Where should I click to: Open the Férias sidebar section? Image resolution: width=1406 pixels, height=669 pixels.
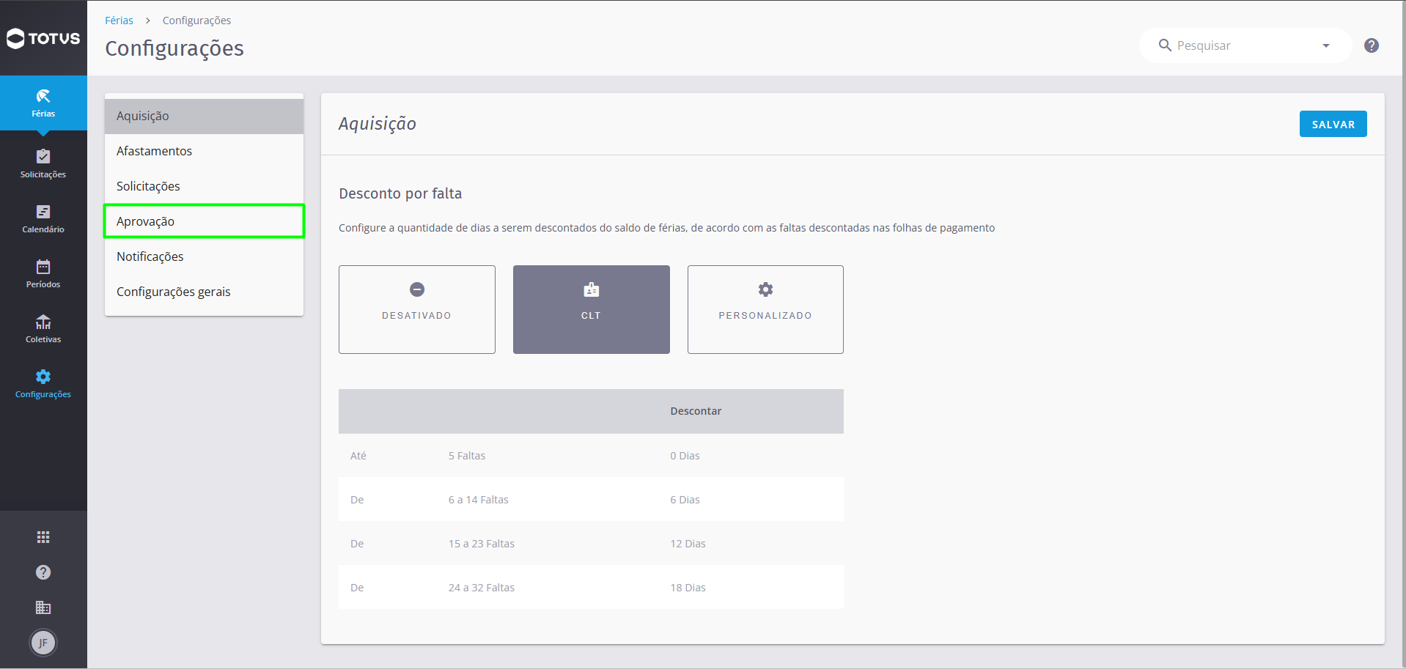point(43,103)
